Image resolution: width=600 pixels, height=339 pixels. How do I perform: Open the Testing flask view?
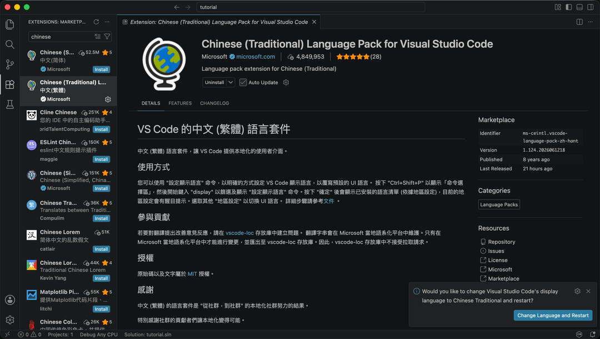pos(10,104)
